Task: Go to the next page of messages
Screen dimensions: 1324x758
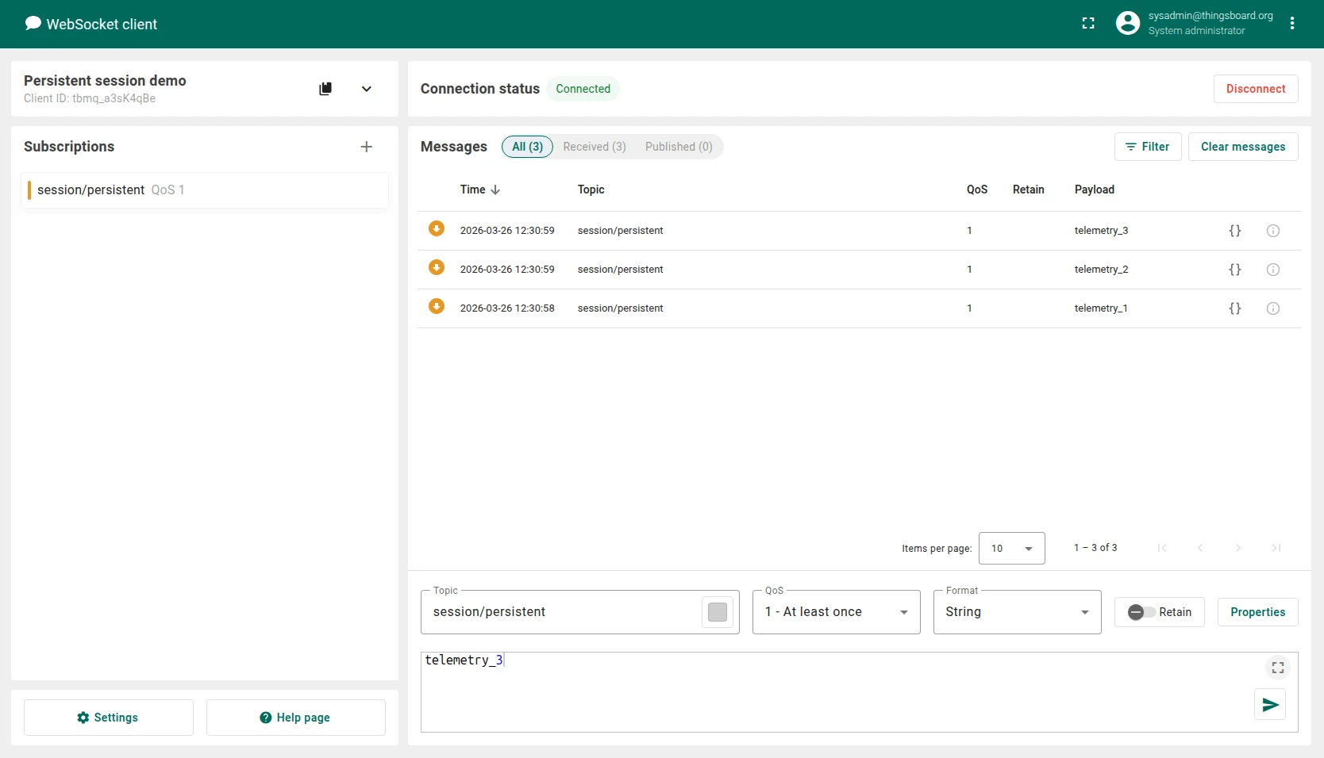Action: pyautogui.click(x=1238, y=548)
